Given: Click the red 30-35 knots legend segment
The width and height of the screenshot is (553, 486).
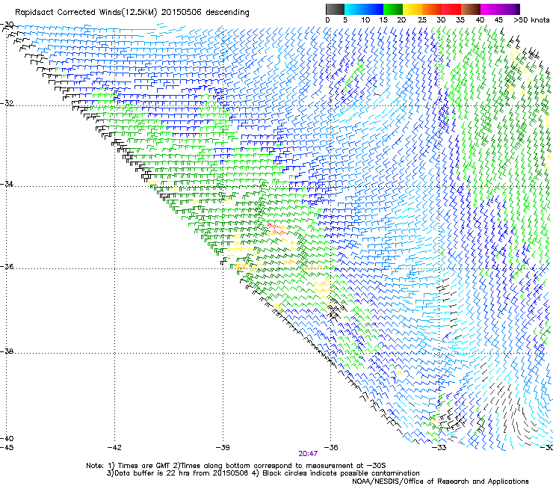Looking at the screenshot, I should 451,9.
